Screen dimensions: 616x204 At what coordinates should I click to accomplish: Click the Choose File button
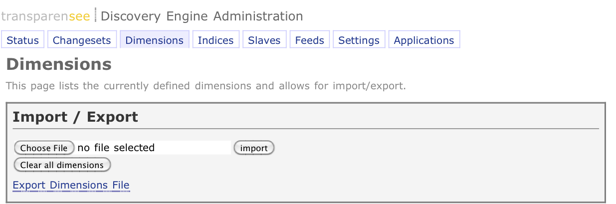(44, 148)
